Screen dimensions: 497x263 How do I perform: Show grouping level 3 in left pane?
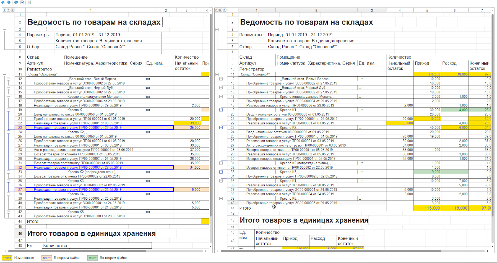[x=12, y=10]
